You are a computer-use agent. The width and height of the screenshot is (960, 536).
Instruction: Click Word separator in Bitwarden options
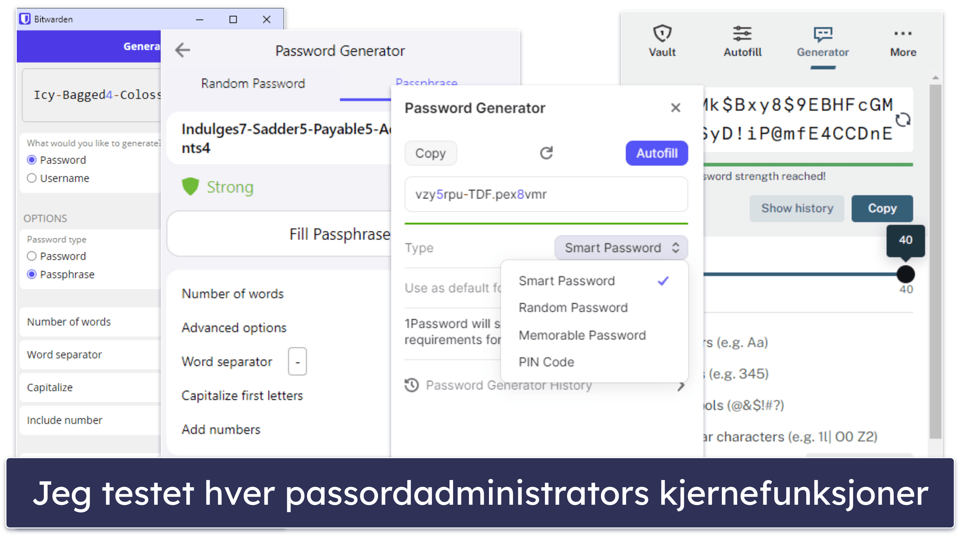click(91, 354)
